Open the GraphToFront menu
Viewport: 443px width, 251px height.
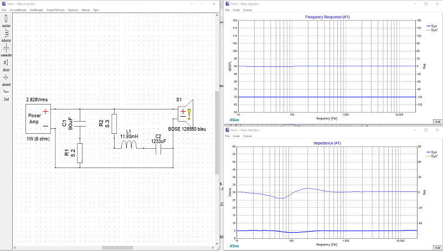pyautogui.click(x=55, y=10)
